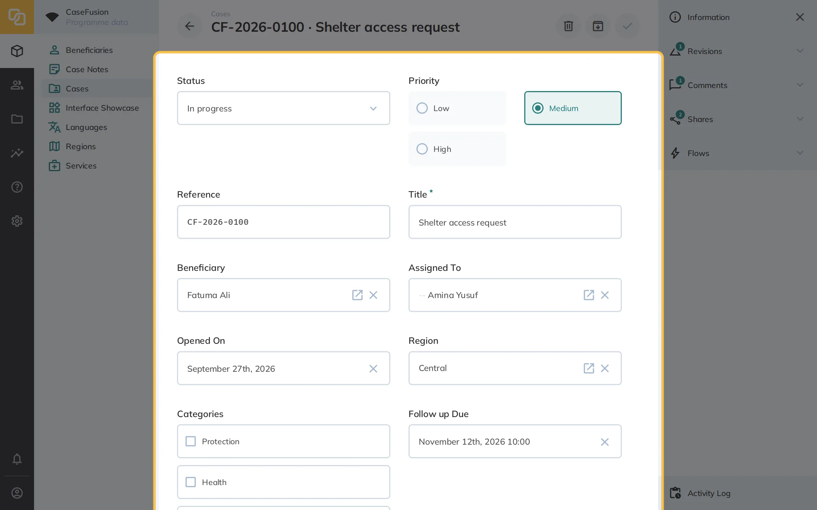Click the Reference input field
Image resolution: width=817 pixels, height=510 pixels.
283,222
